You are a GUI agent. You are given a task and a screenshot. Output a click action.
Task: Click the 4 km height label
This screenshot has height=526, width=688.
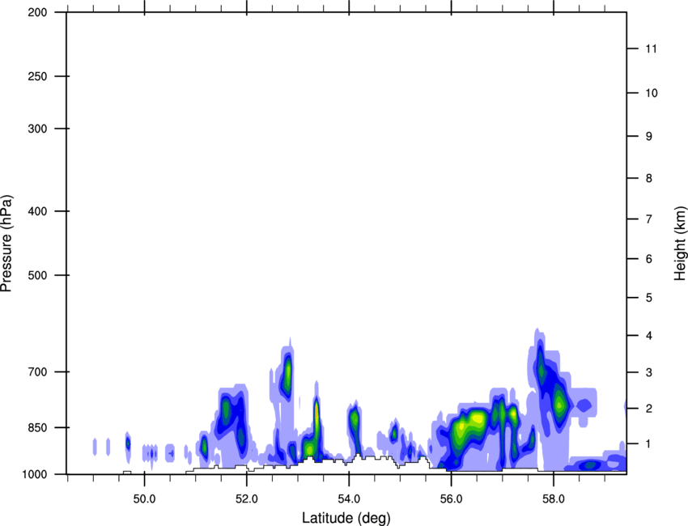(x=649, y=336)
